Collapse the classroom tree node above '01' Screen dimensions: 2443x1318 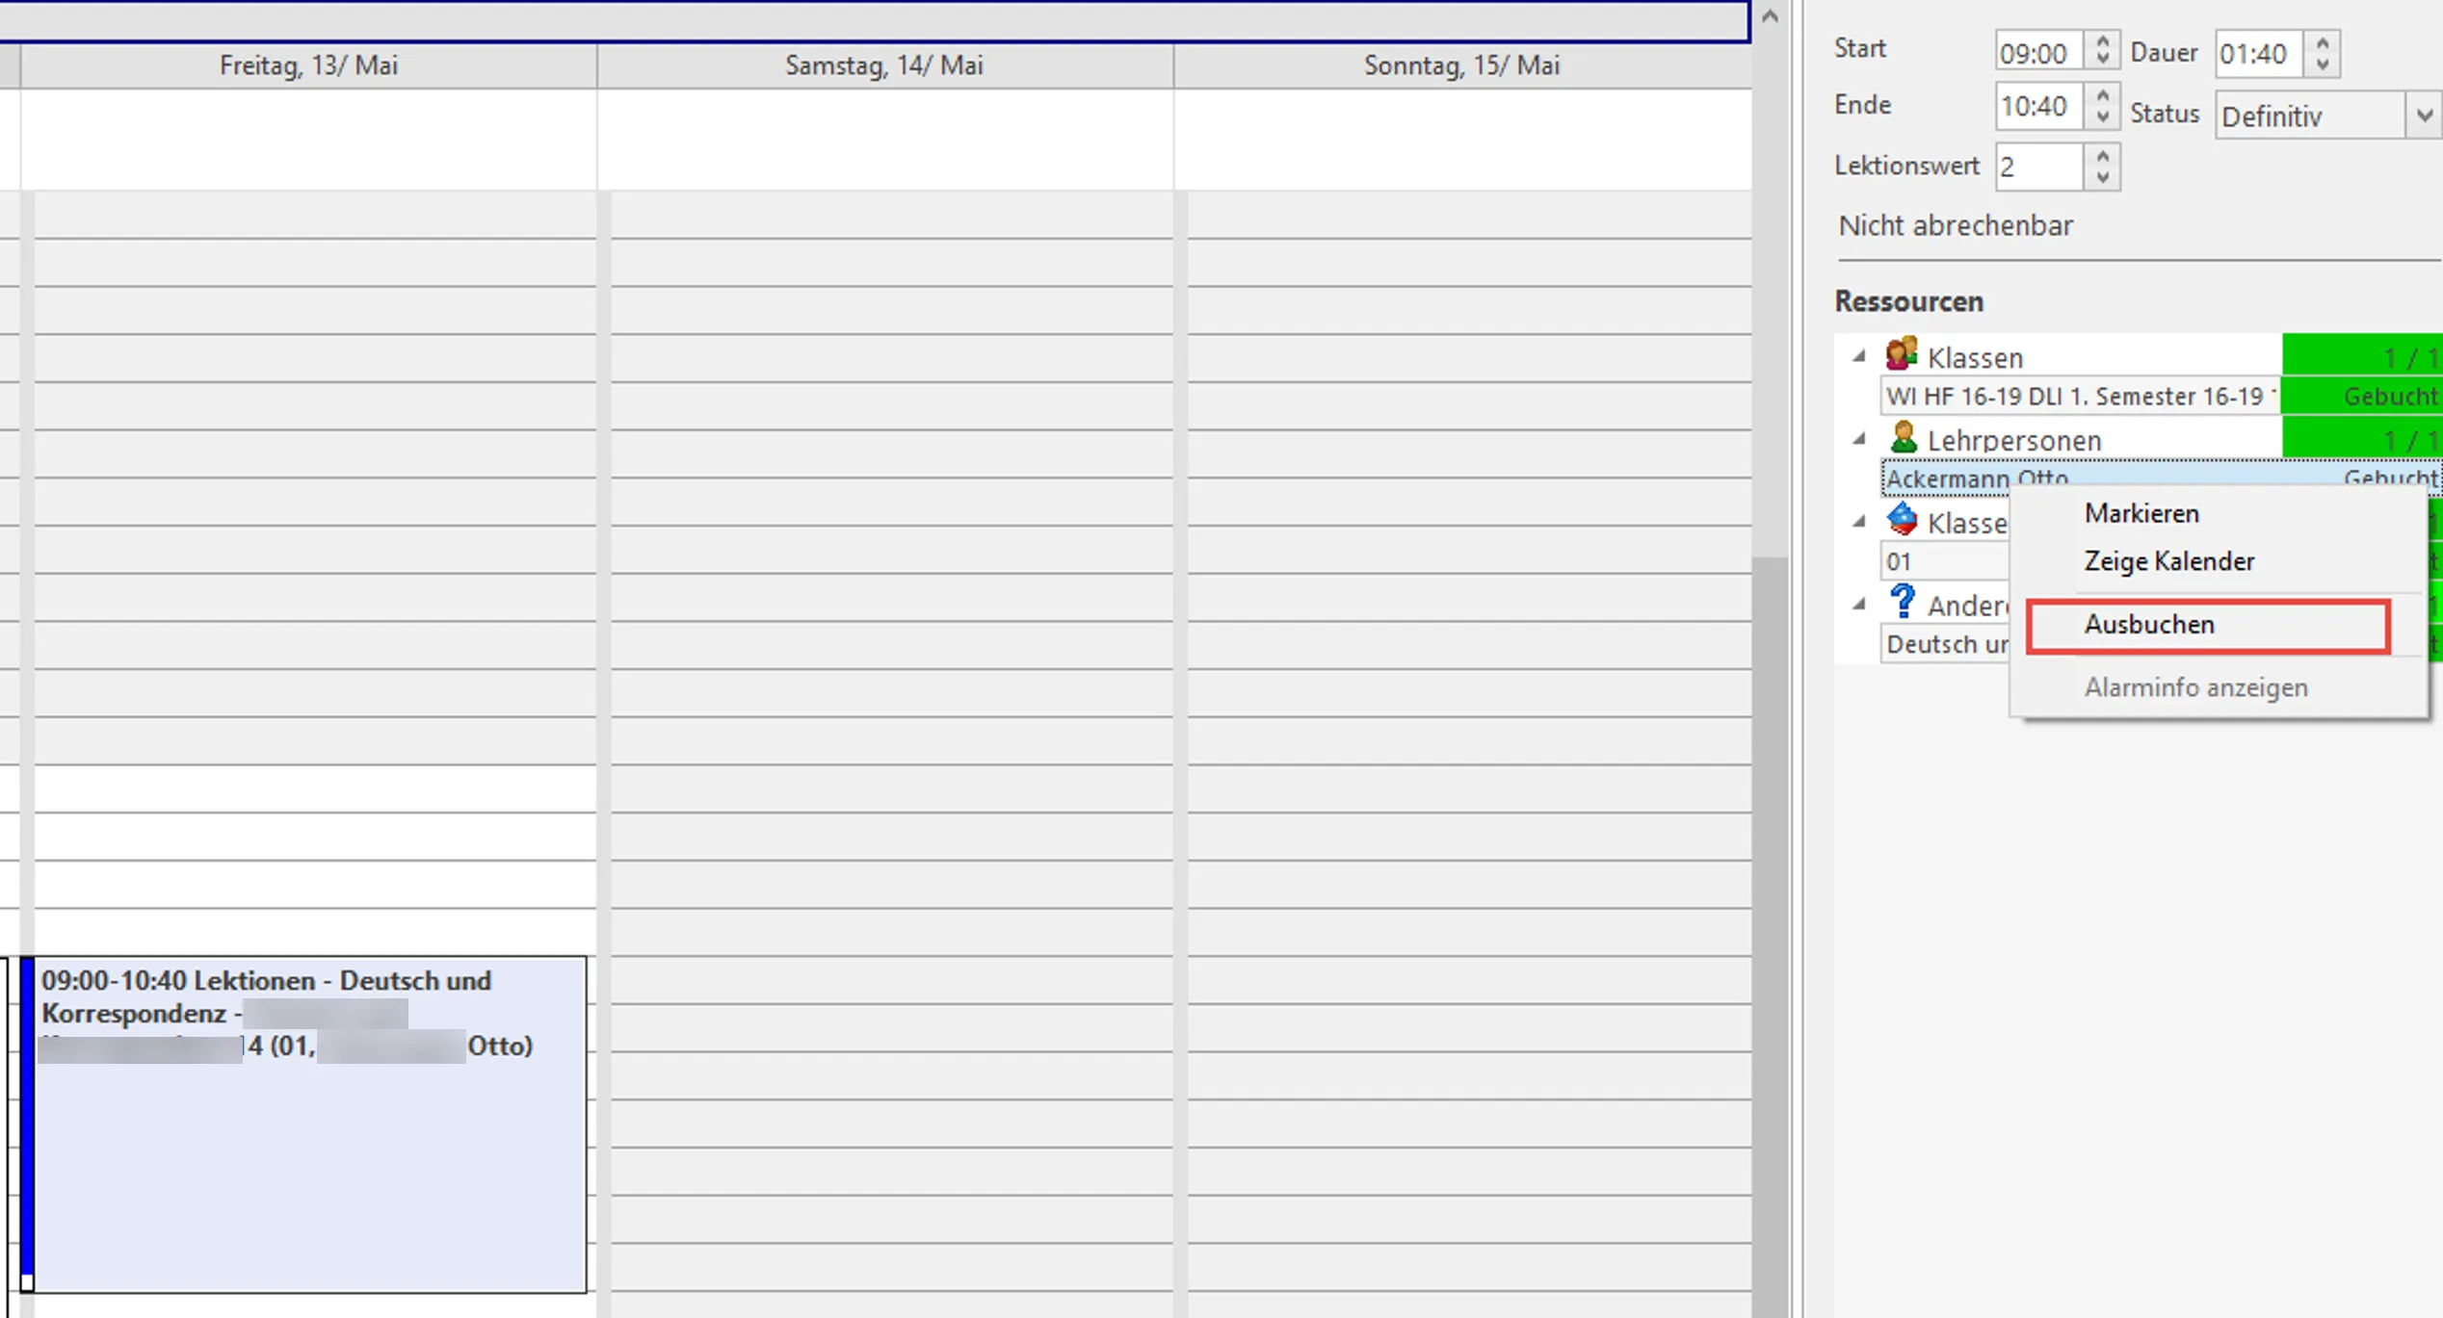(1859, 522)
